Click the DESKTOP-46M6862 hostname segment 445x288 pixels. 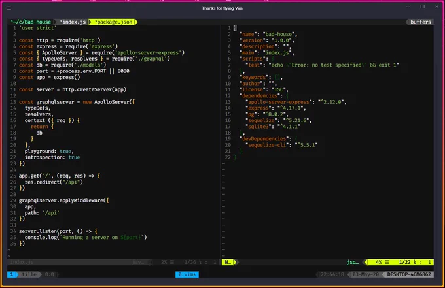coord(409,274)
